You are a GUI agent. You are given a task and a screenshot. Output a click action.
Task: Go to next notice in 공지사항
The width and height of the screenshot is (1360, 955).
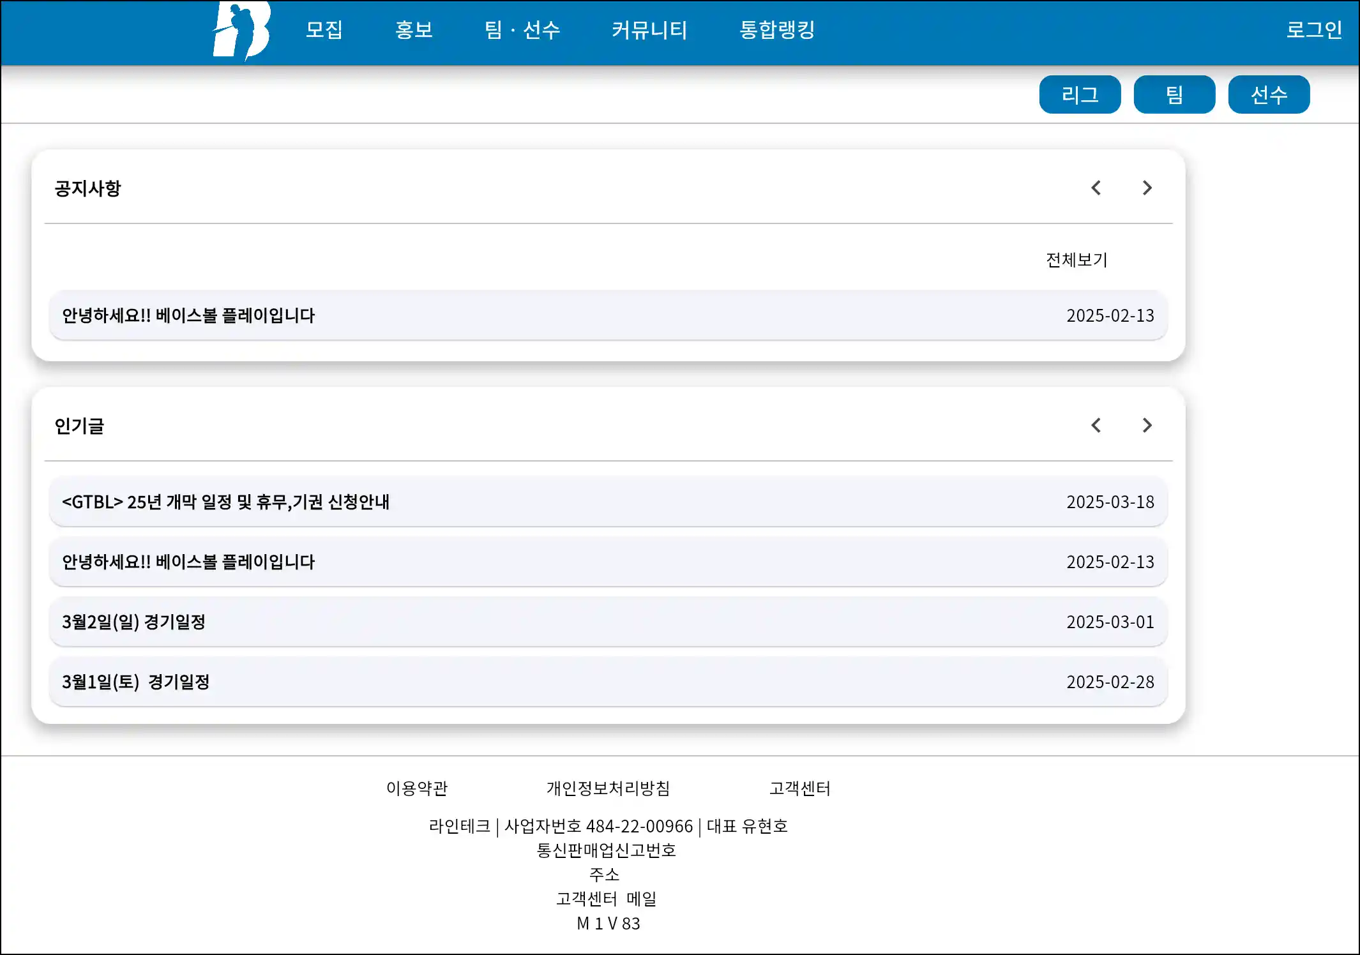[x=1147, y=188]
